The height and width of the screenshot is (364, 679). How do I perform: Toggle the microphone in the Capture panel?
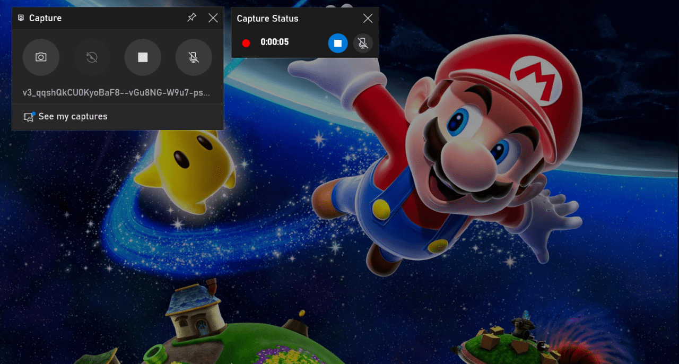coord(194,57)
